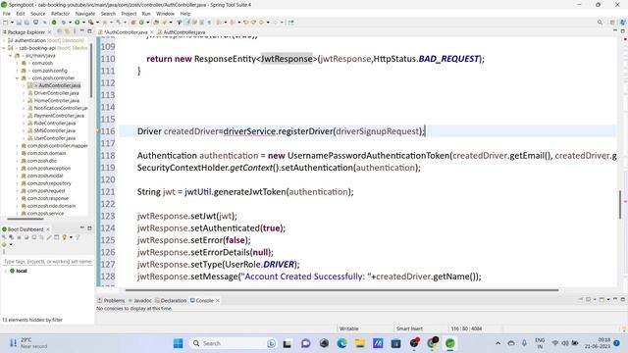
Task: Open the Navigate menu
Action: tap(85, 14)
